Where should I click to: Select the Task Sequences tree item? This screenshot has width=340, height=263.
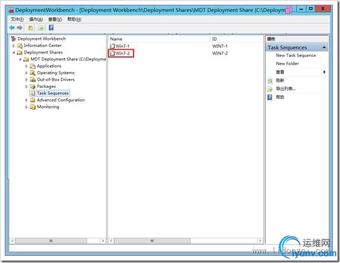tap(53, 93)
